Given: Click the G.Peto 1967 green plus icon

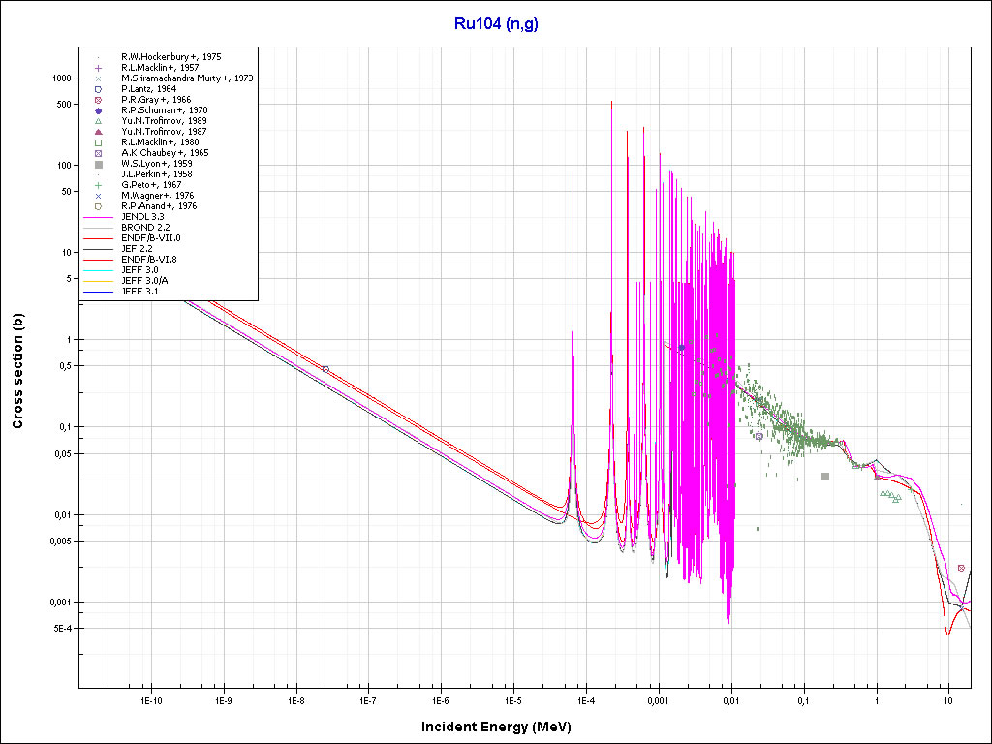Looking at the screenshot, I should [x=99, y=185].
